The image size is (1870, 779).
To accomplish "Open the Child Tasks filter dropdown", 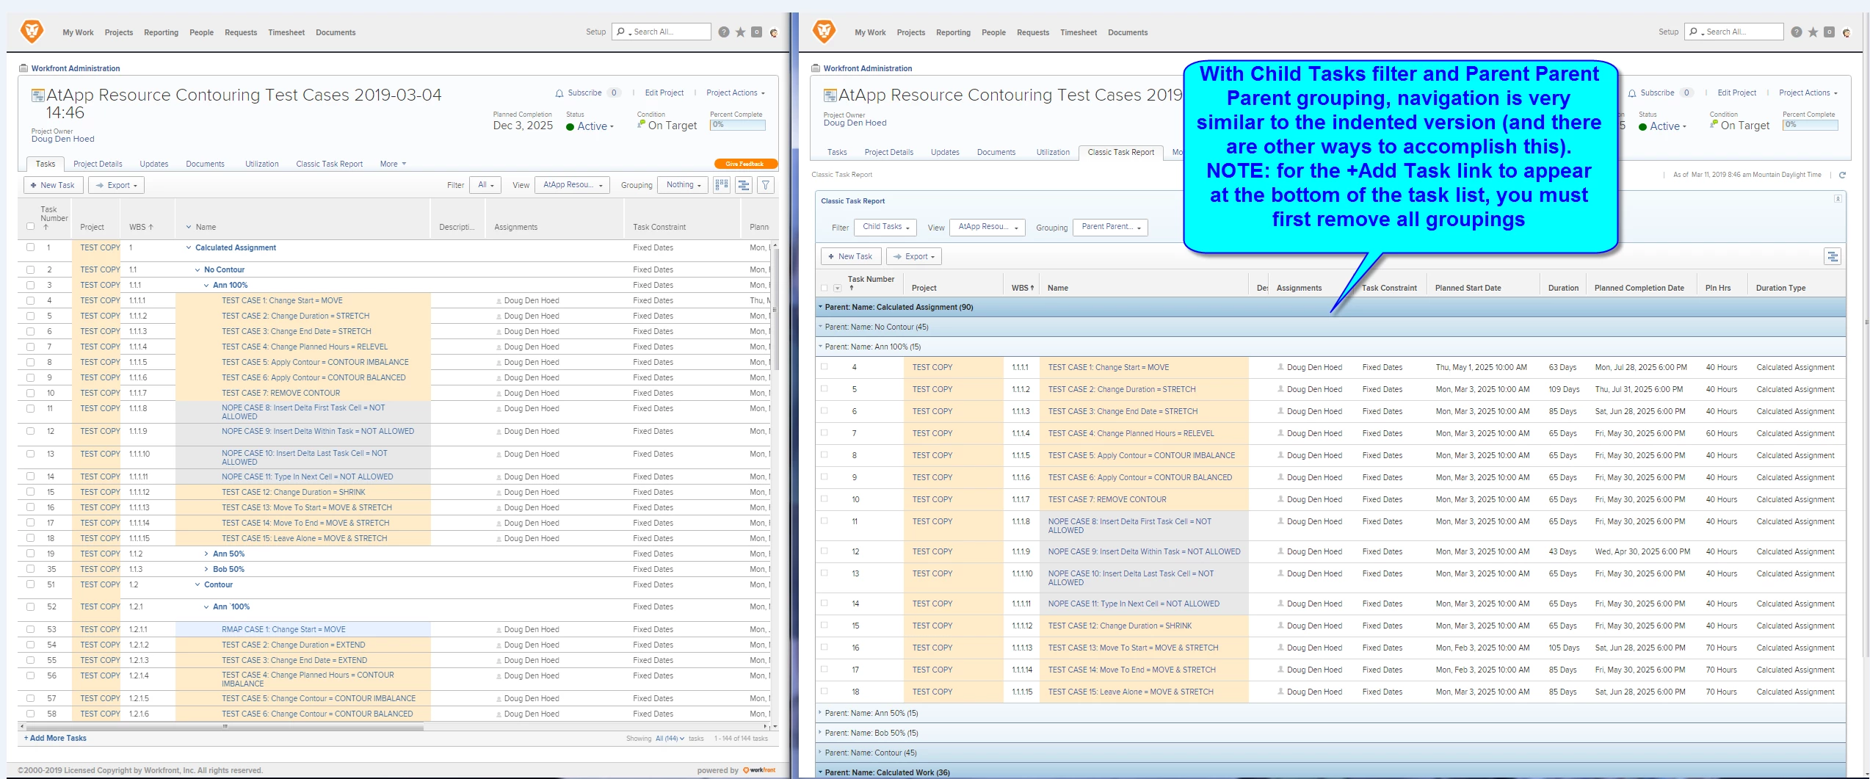I will pyautogui.click(x=885, y=227).
